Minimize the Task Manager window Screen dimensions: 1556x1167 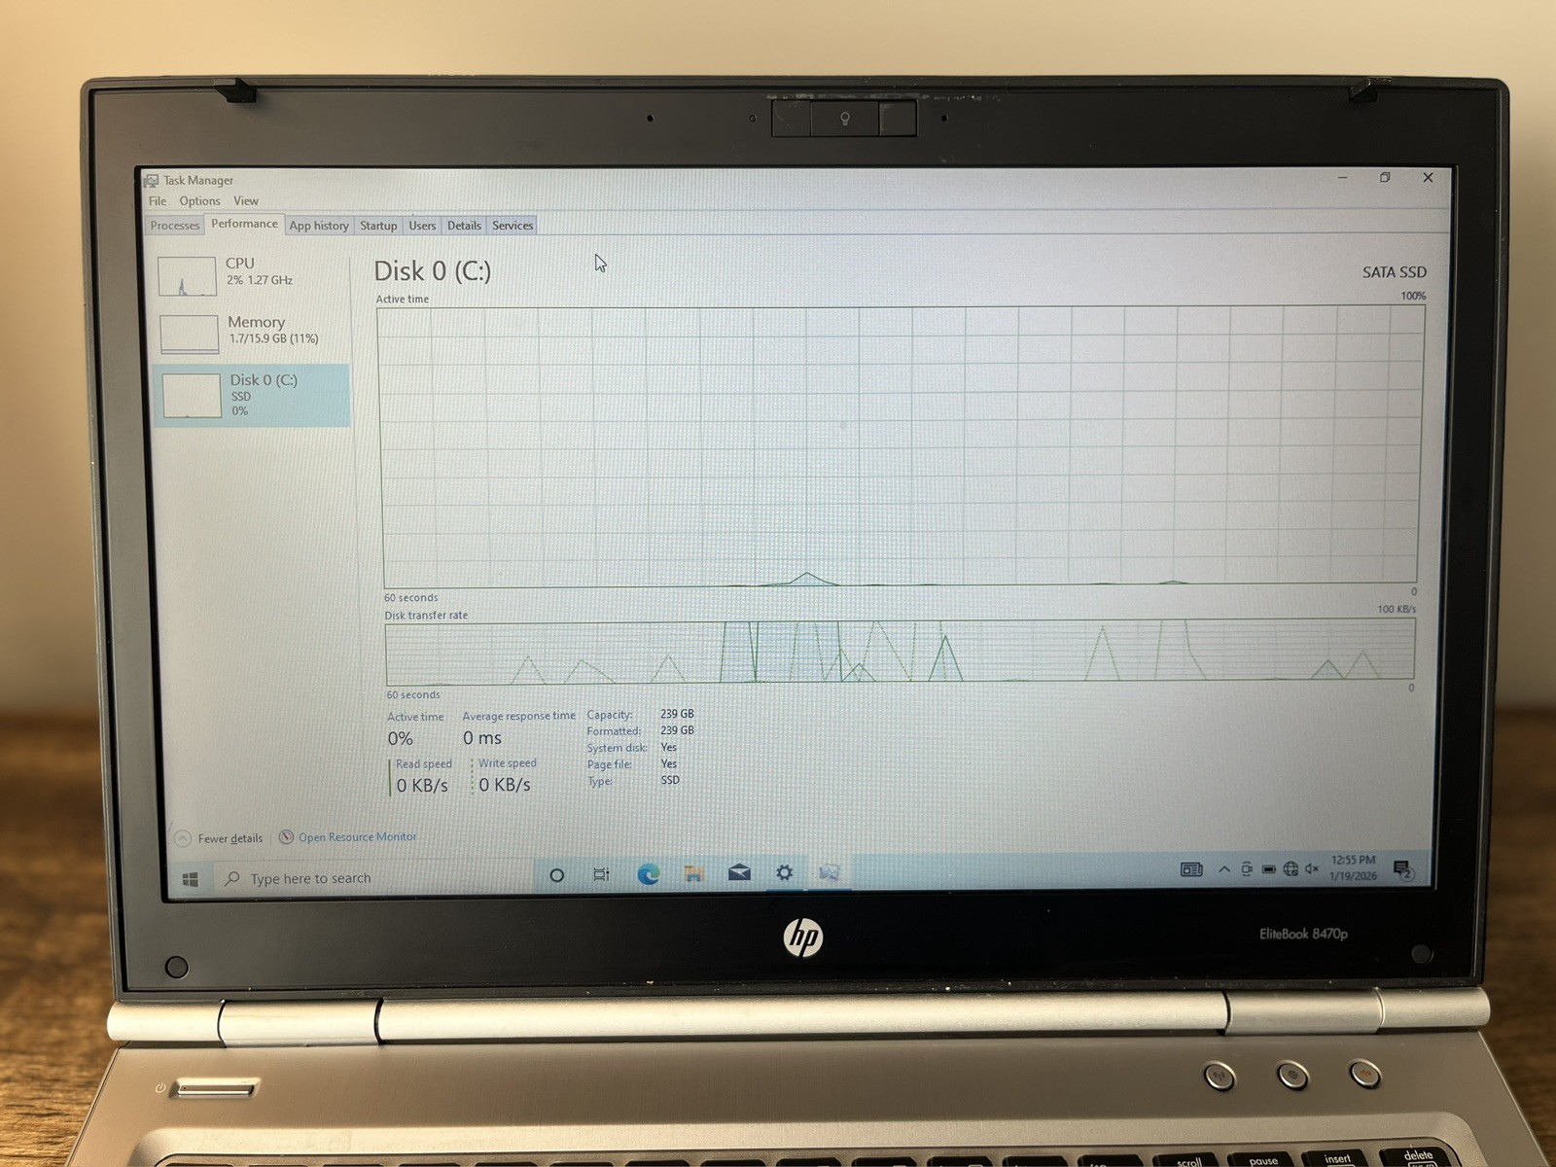[1342, 178]
